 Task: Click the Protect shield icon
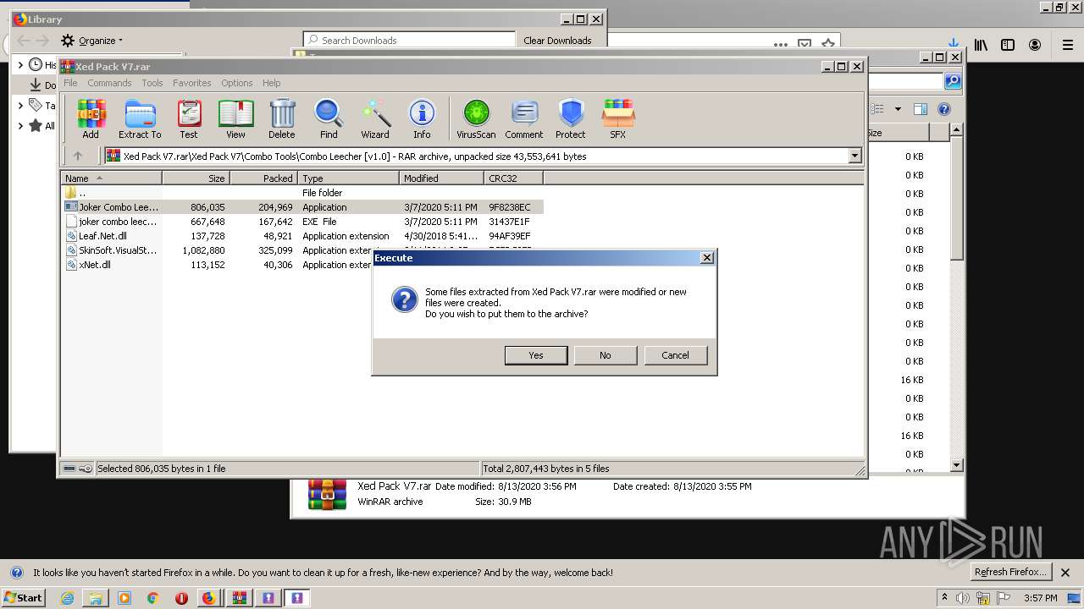click(x=571, y=119)
